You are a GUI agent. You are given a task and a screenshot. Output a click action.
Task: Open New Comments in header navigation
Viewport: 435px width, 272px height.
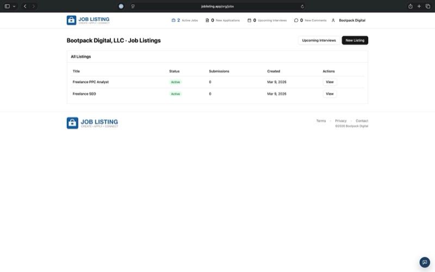pyautogui.click(x=310, y=20)
